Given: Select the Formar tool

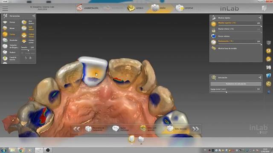Looking at the screenshot, I should coord(9,22).
